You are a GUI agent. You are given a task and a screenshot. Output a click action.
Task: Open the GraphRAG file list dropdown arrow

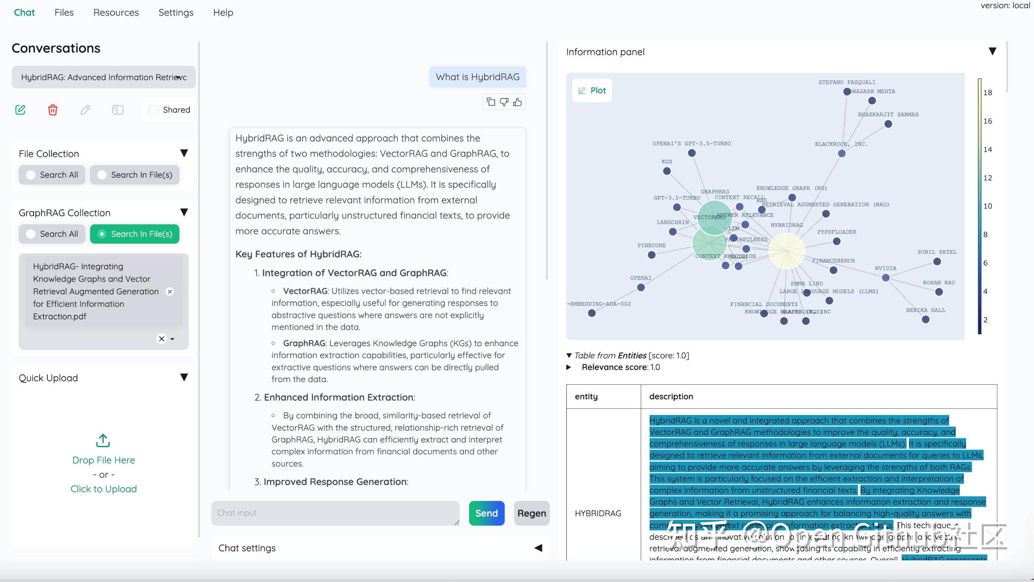pos(172,339)
